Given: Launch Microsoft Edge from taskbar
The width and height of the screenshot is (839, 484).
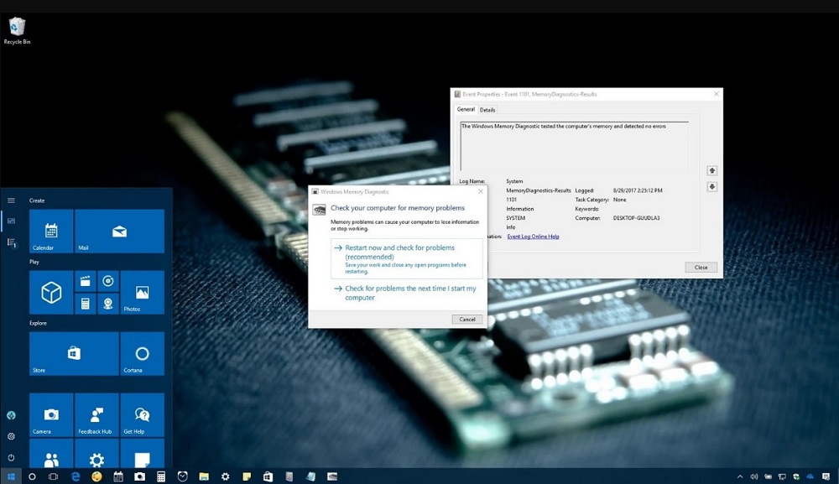Looking at the screenshot, I should 76,476.
